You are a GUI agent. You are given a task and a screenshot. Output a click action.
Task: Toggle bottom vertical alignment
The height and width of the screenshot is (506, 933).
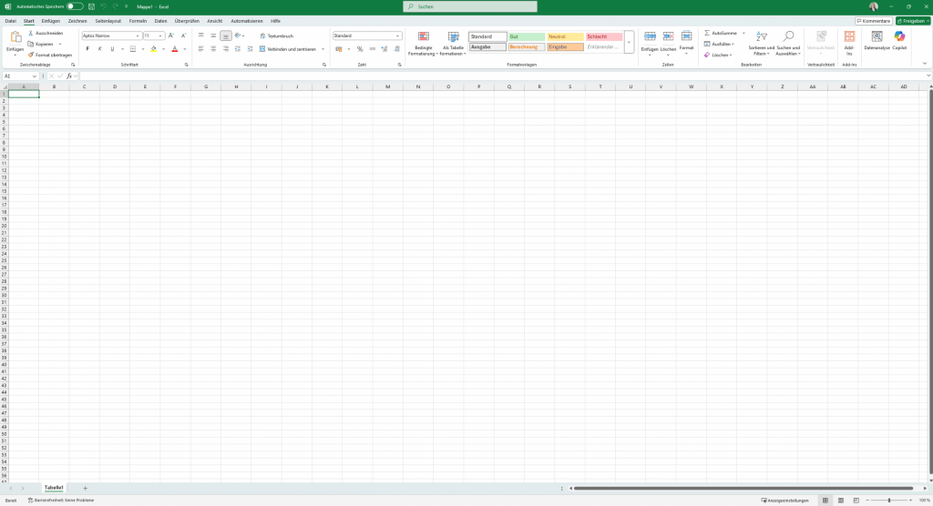tap(226, 35)
